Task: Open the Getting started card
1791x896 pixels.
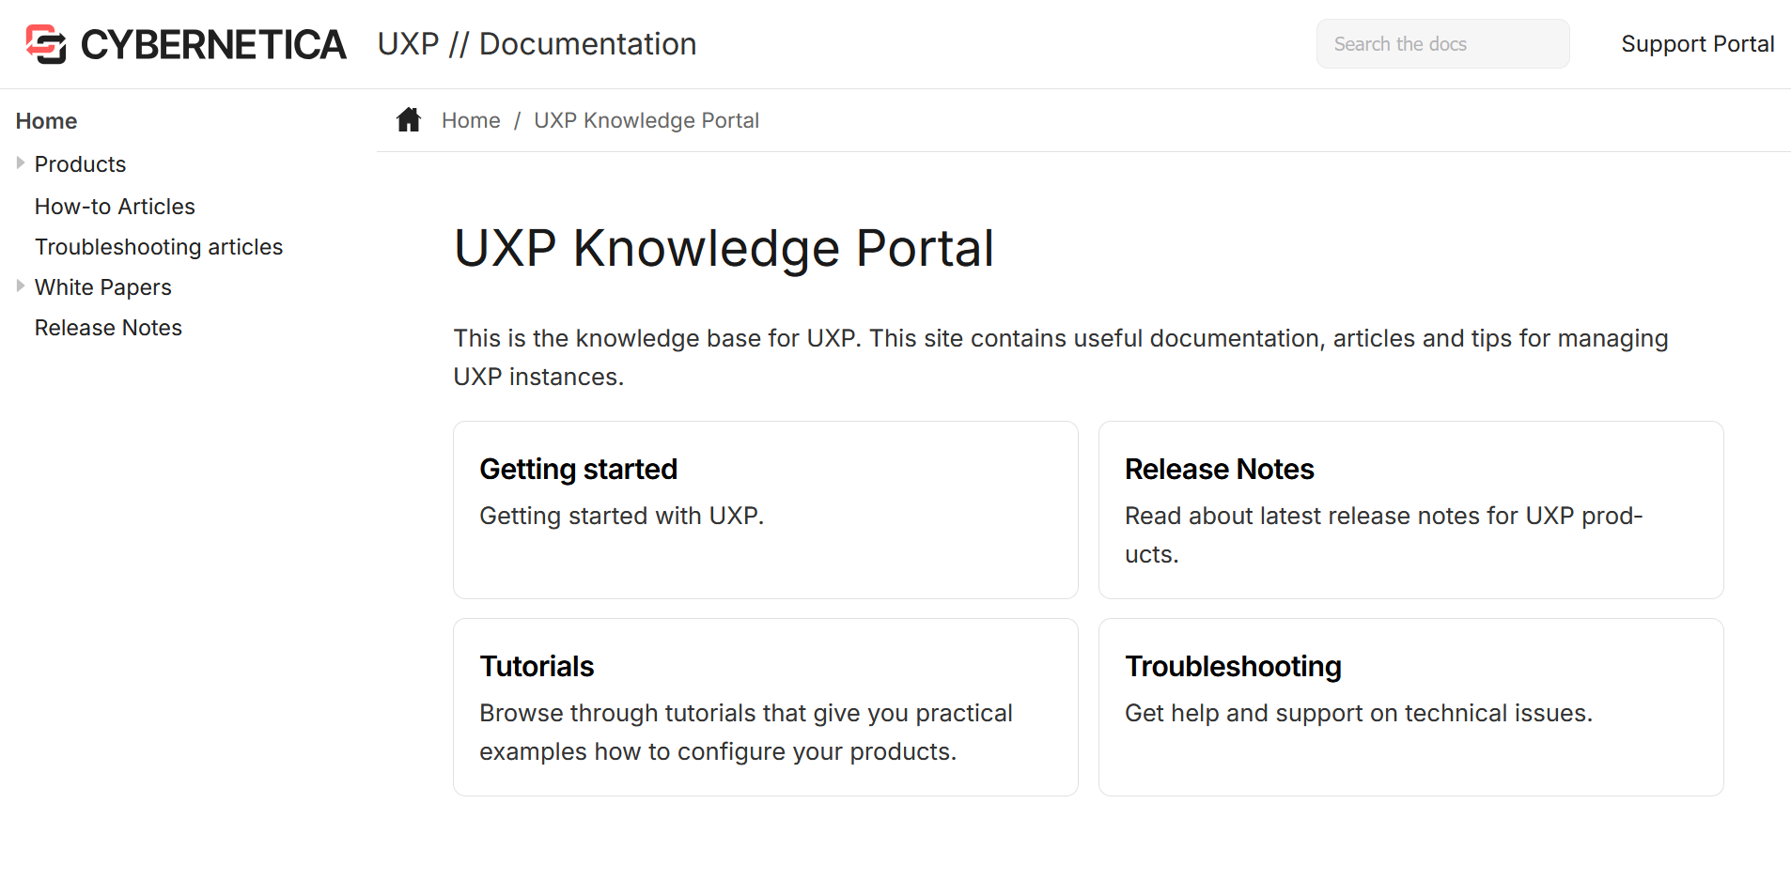Action: pos(765,509)
